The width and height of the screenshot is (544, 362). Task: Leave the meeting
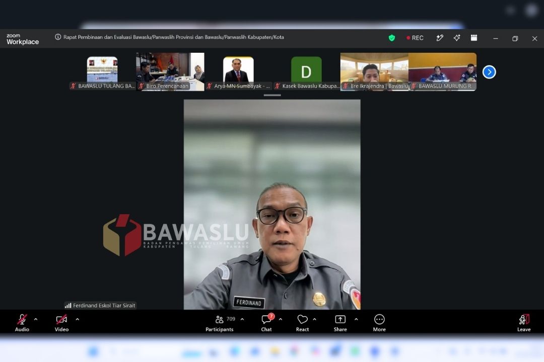click(x=524, y=323)
